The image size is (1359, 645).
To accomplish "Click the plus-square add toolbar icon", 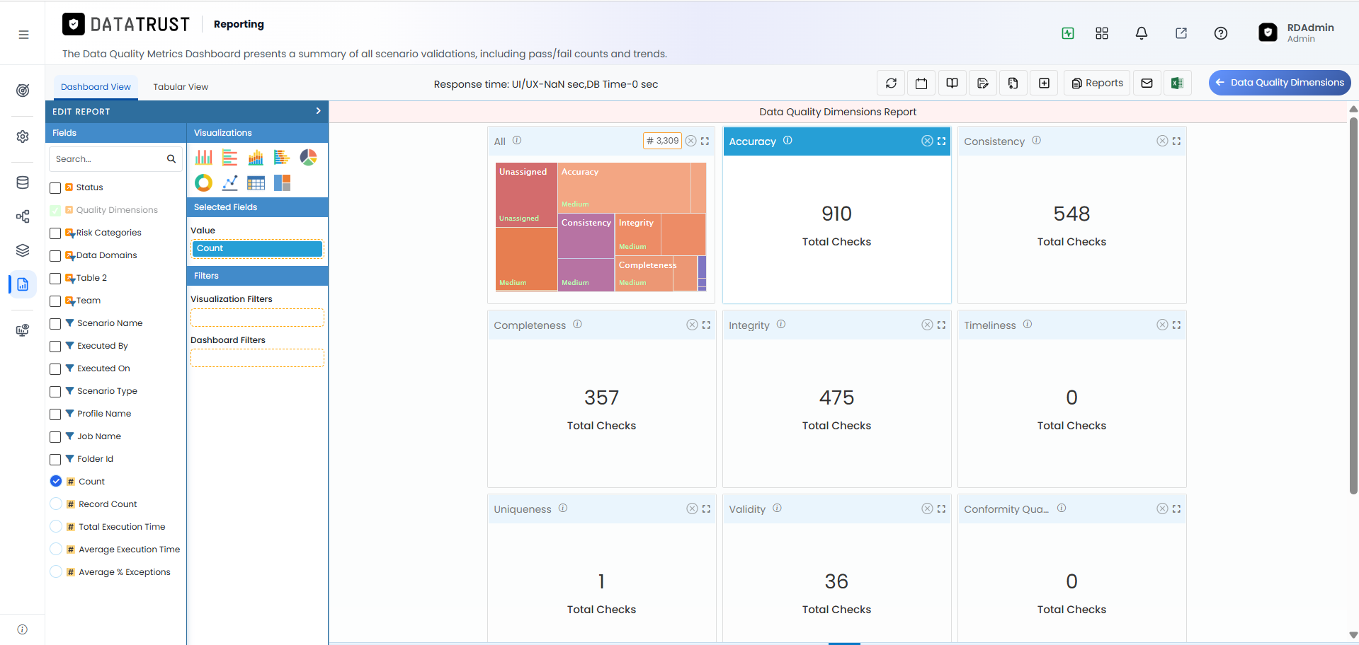I will 1044,83.
